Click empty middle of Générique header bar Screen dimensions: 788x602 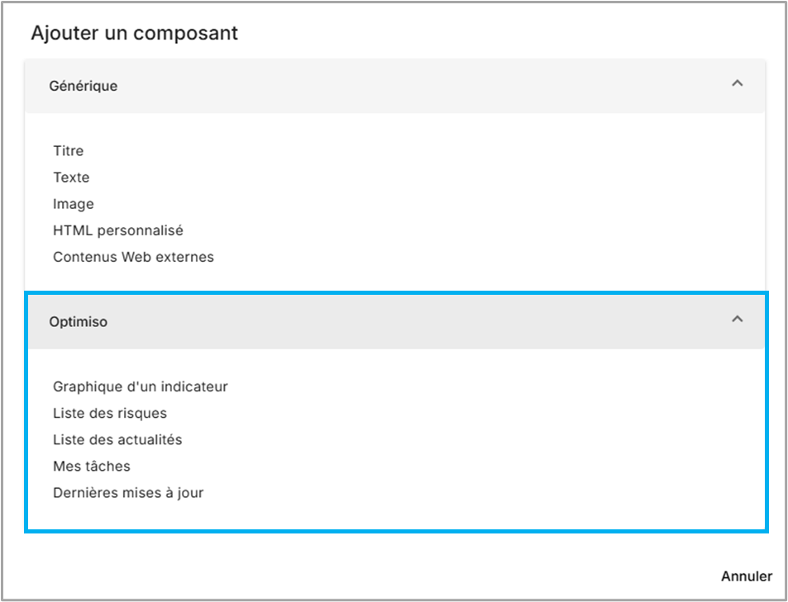point(413,85)
